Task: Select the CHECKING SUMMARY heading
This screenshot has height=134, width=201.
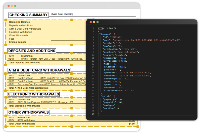Action: [x=28, y=15]
